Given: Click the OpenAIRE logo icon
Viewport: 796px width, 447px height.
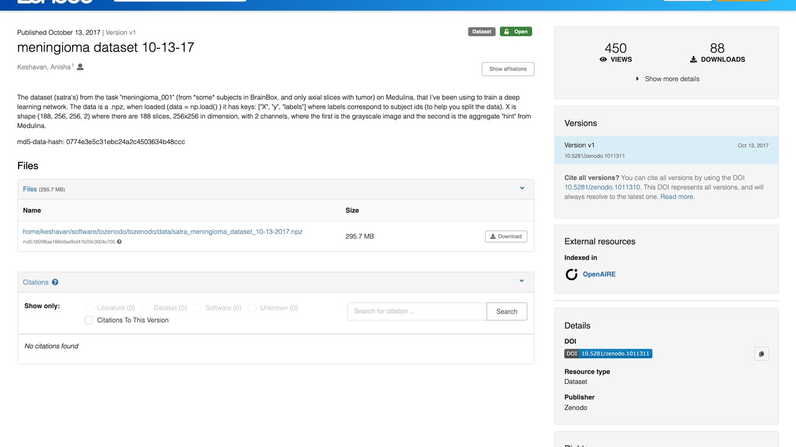Looking at the screenshot, I should click(572, 274).
